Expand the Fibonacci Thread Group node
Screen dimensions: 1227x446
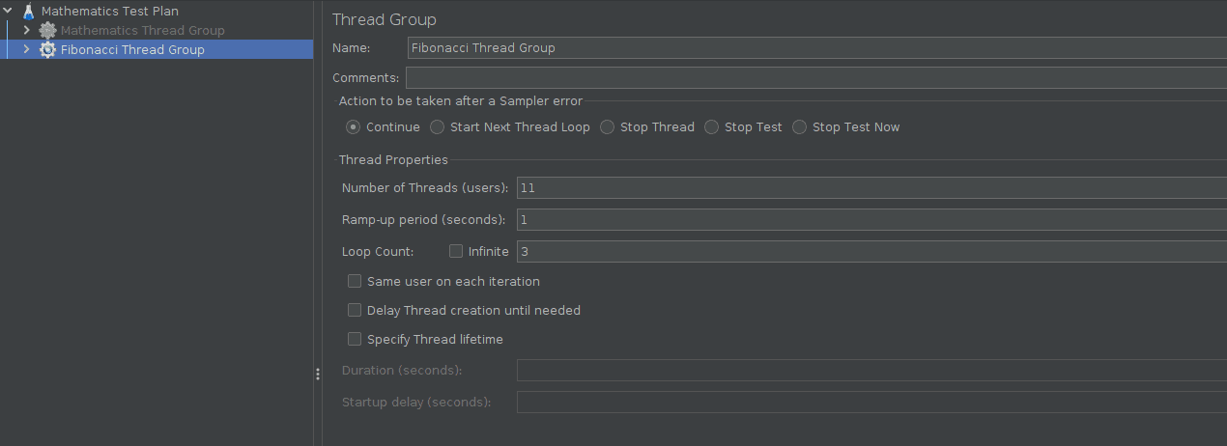click(x=27, y=49)
